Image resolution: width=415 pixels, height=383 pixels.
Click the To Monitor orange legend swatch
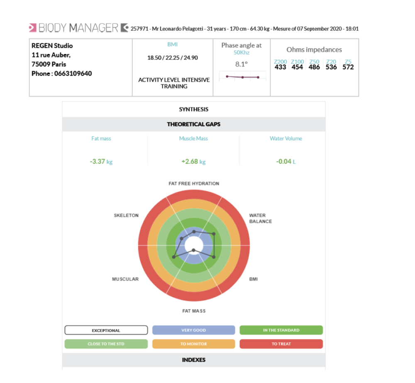(193, 344)
